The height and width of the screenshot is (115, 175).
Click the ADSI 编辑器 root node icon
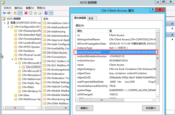pos(4,19)
